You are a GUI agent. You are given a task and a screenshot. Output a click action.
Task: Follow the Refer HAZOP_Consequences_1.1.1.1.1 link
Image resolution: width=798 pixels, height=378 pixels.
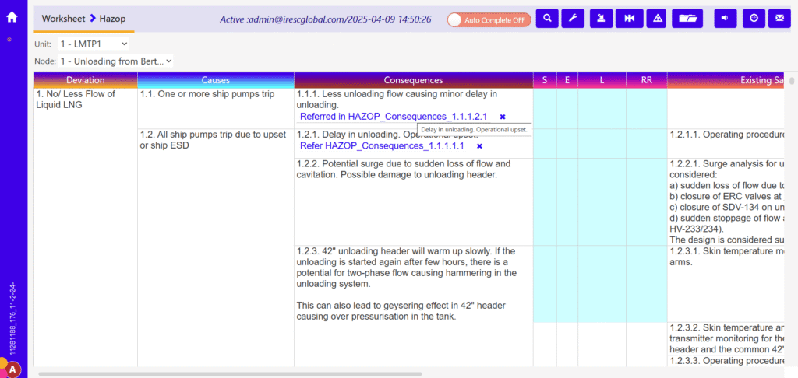tap(382, 146)
